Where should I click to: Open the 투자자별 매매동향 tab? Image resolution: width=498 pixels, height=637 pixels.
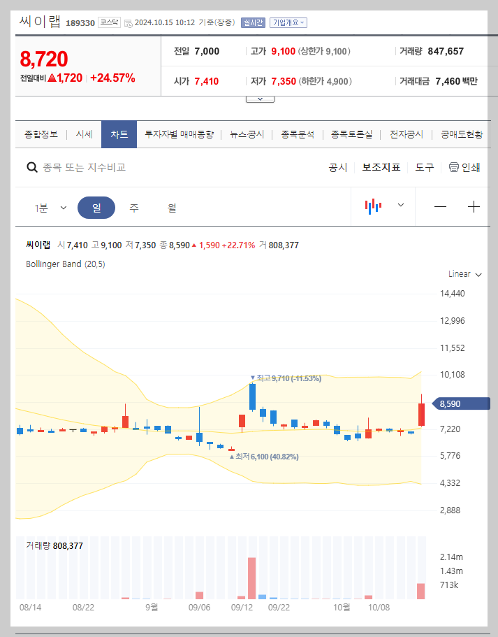click(x=179, y=134)
